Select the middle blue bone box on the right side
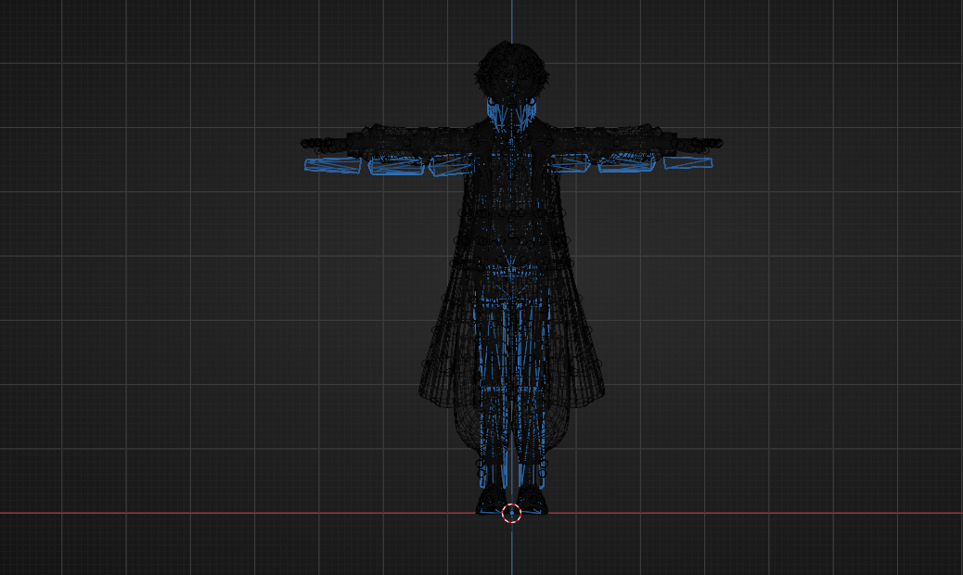The width and height of the screenshot is (963, 575). point(627,164)
